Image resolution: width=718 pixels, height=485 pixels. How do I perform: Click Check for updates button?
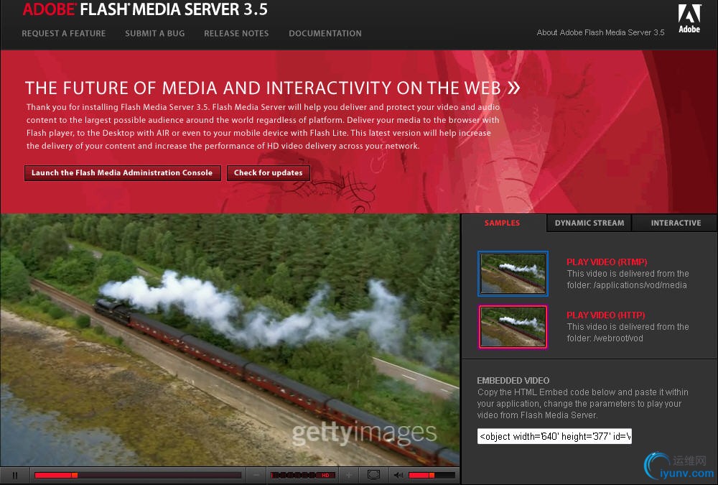coord(269,173)
